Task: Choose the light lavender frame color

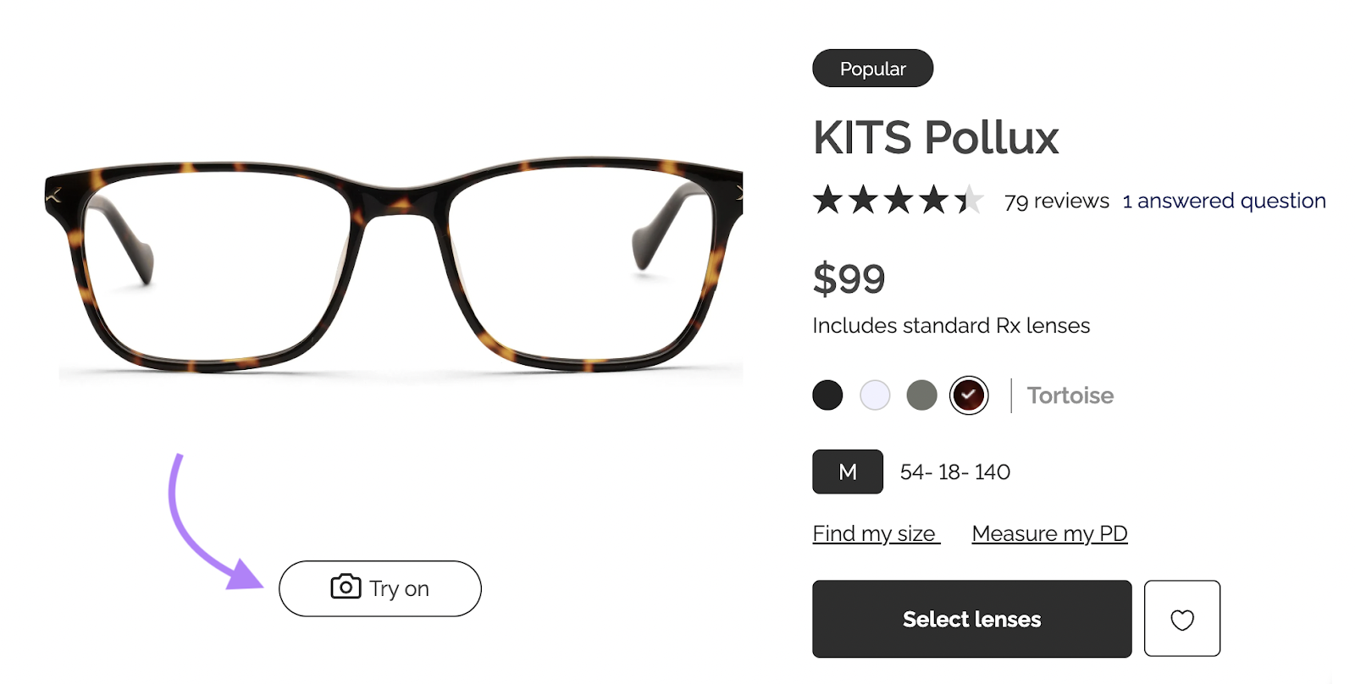Action: [875, 394]
